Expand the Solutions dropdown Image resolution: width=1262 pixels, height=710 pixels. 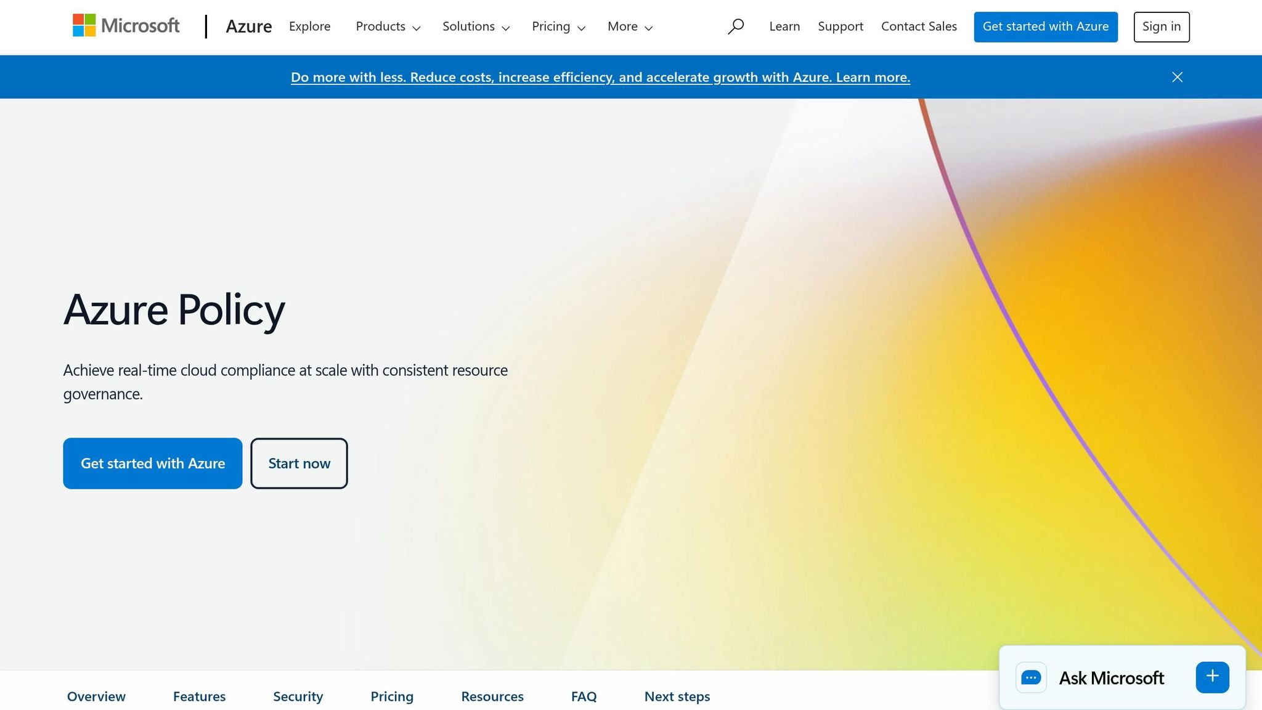pyautogui.click(x=476, y=27)
